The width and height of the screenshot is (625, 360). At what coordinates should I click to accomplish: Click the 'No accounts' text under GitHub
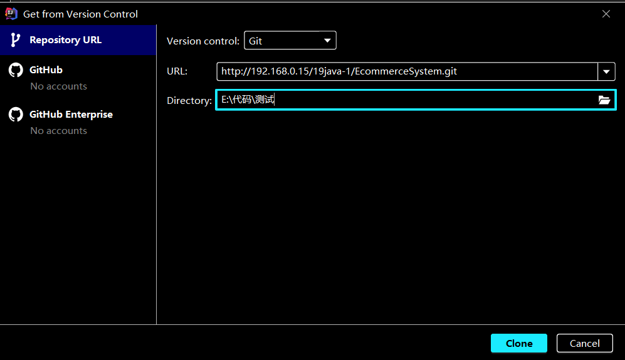point(58,86)
